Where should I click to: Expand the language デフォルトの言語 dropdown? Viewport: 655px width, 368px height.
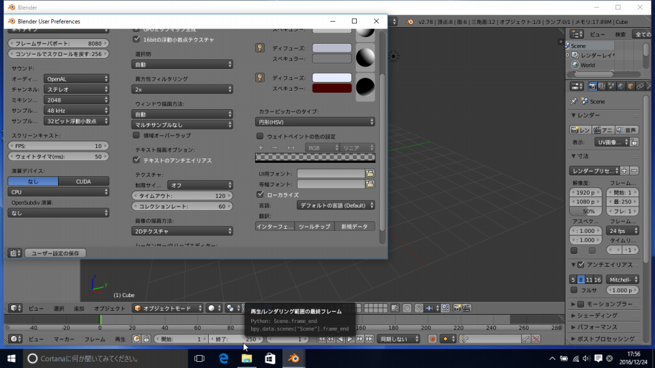tap(336, 205)
